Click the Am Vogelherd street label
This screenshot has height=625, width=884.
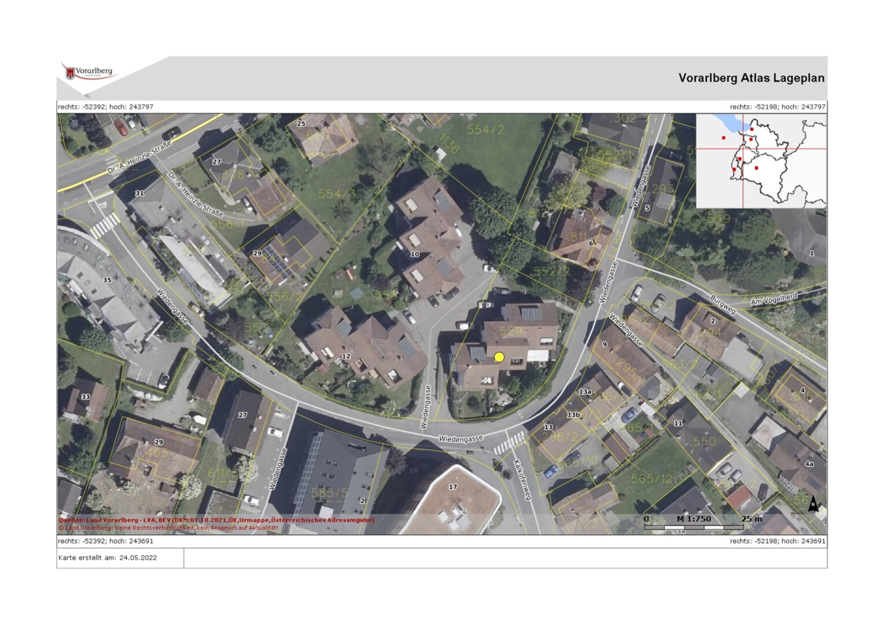[773, 299]
